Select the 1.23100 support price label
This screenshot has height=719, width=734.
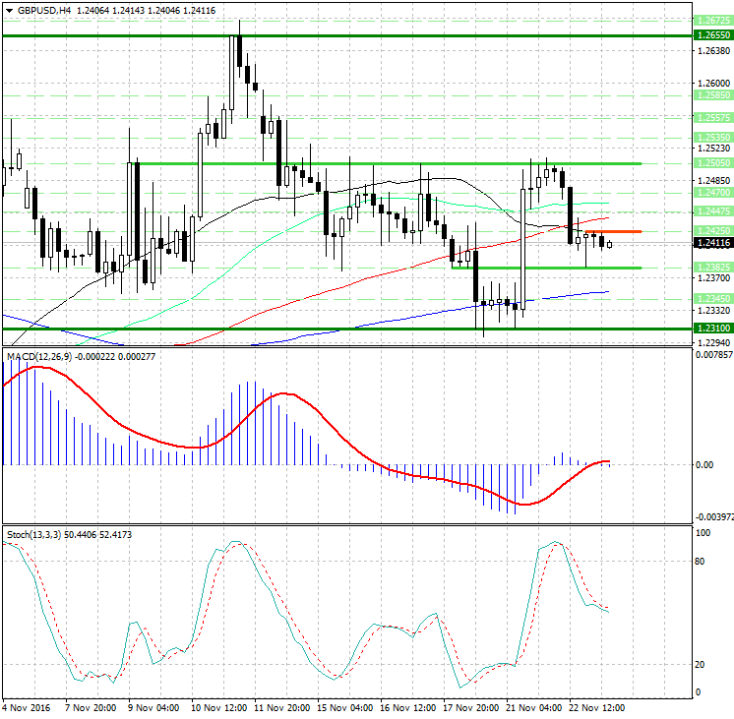pos(712,329)
